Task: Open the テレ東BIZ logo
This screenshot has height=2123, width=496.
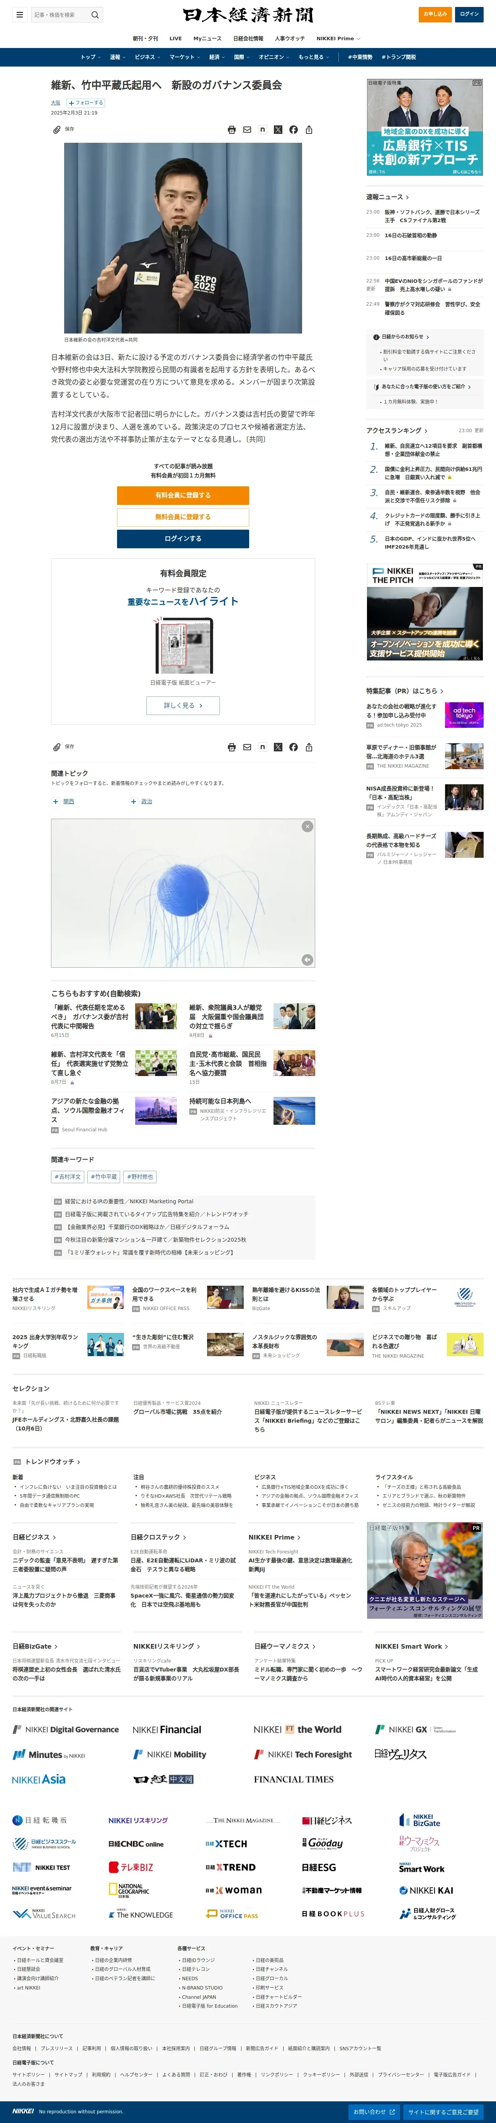Action: (131, 1868)
